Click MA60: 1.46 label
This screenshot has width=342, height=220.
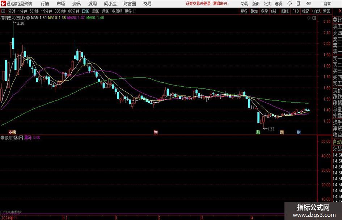tap(95, 18)
